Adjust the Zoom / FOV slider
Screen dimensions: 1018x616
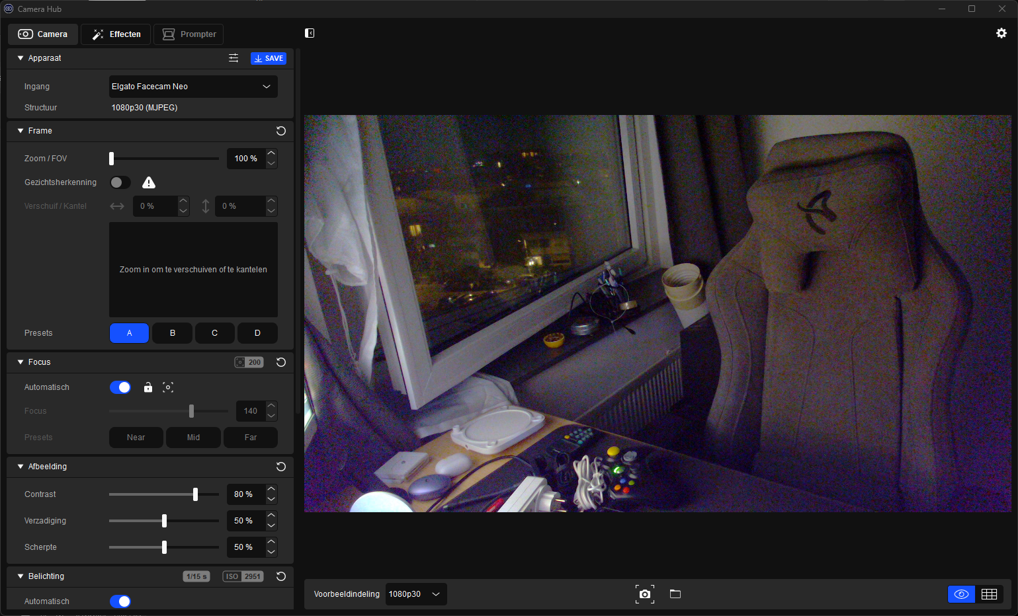coord(164,159)
